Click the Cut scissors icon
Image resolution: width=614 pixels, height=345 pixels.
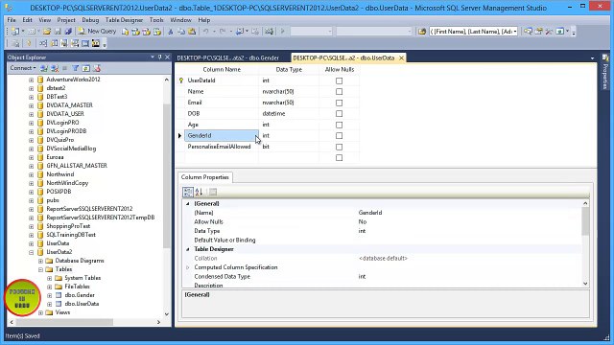coord(171,32)
